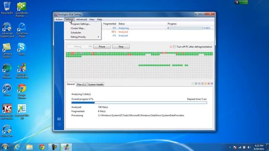Screen dimensions: 269x151
Task: Open Keyword Elite desktop shortcut
Action: tap(22, 112)
